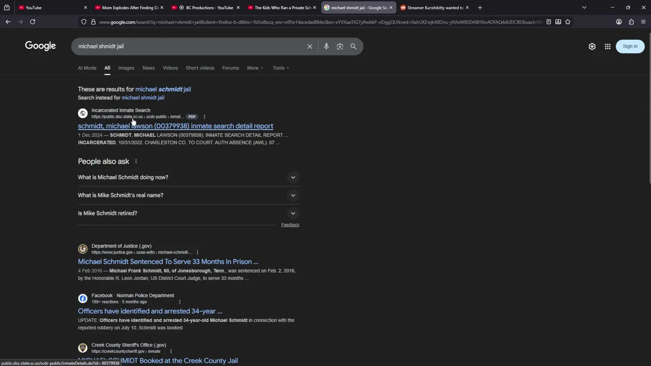
Task: Click the tracking protection shield icon
Action: tap(83, 22)
